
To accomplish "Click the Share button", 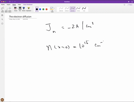I will pos(130,5).
